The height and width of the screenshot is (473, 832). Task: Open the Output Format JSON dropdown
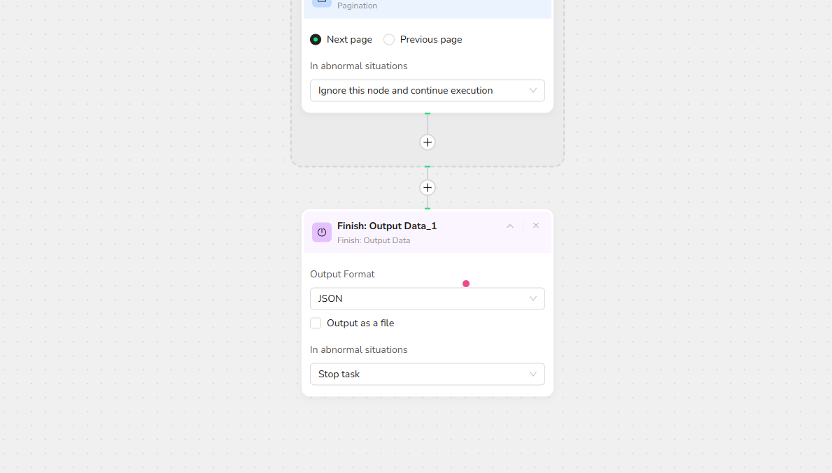pos(427,299)
